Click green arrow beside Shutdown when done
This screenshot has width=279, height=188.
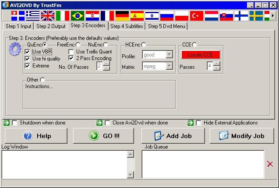7,123
